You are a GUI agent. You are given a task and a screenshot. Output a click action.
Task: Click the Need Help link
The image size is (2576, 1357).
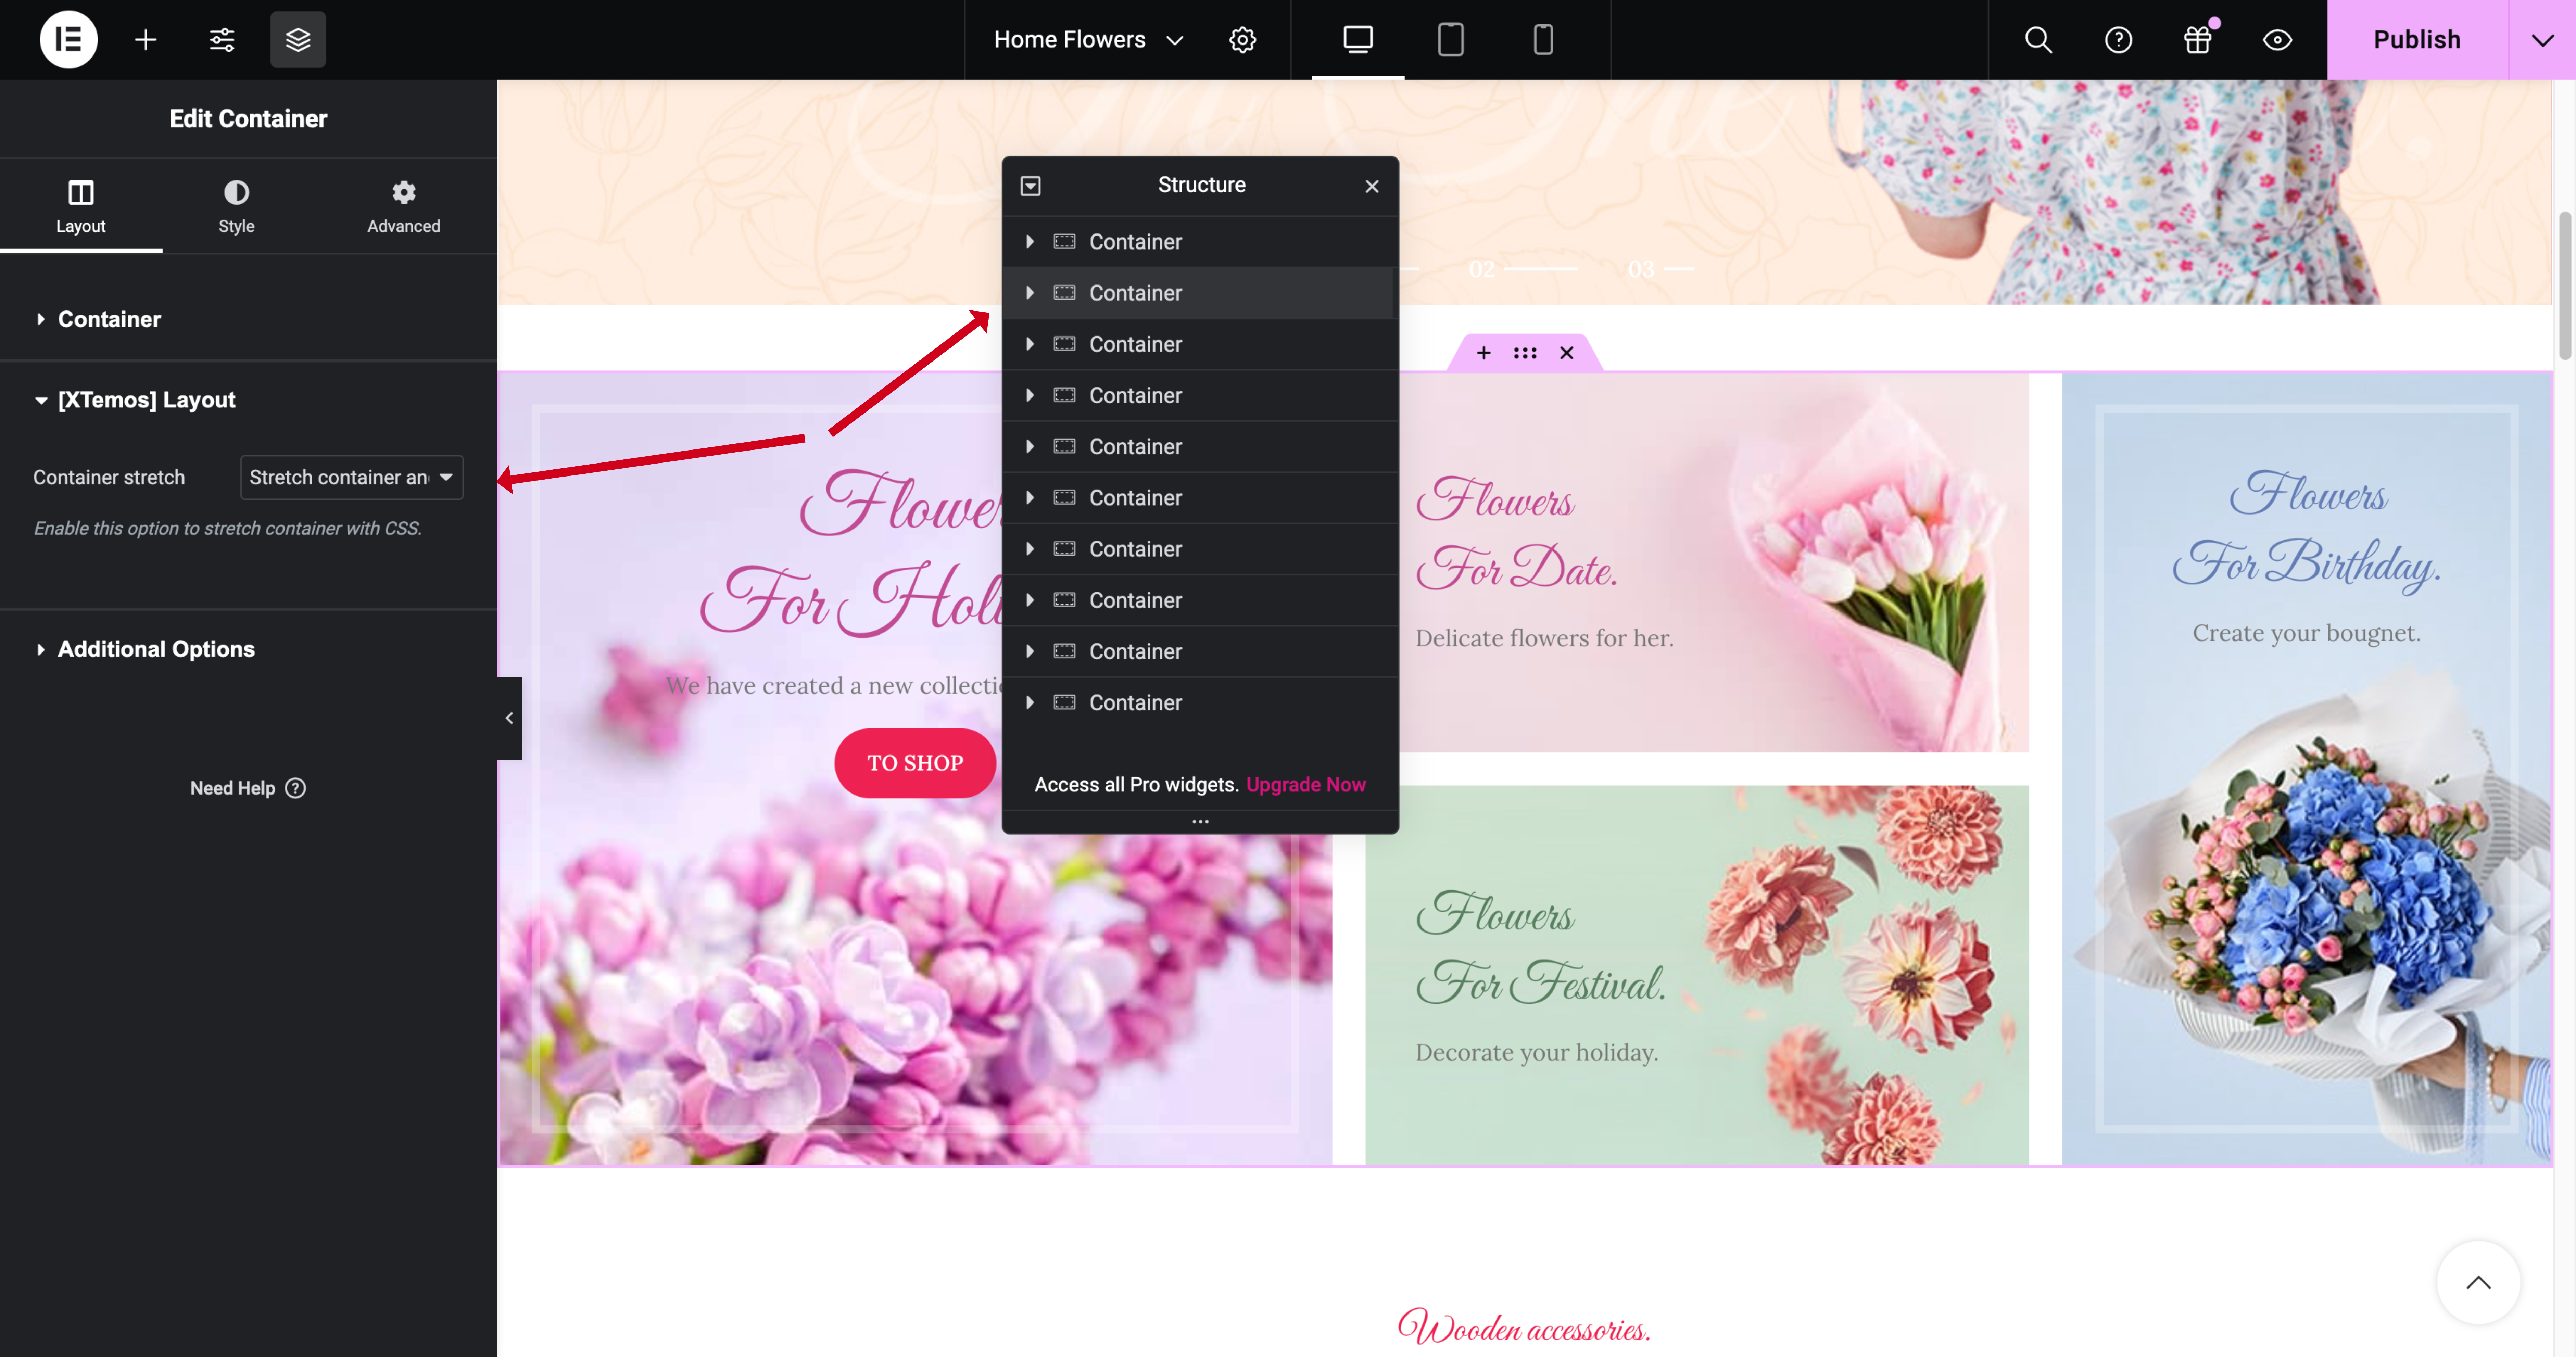(x=248, y=788)
